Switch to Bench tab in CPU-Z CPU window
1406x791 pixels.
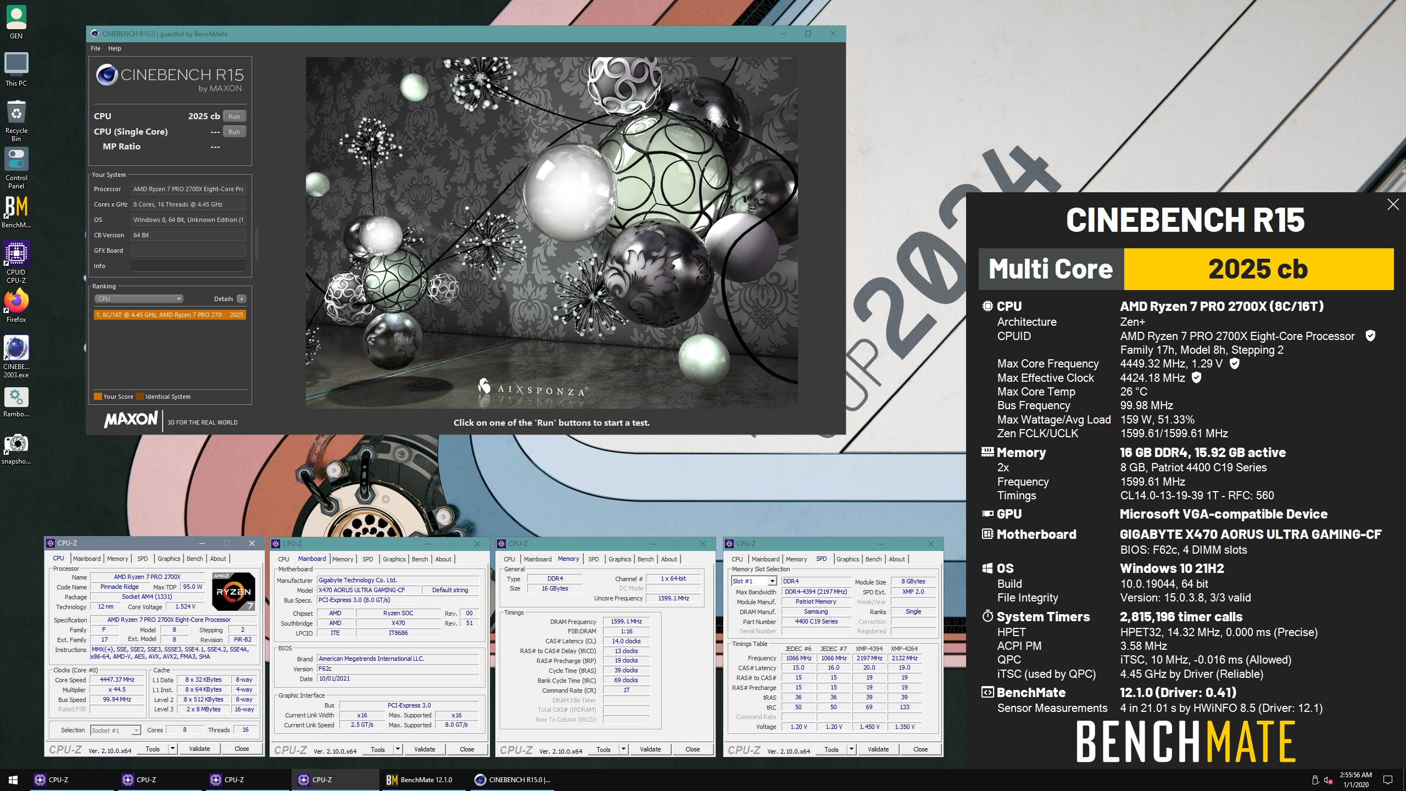(194, 559)
